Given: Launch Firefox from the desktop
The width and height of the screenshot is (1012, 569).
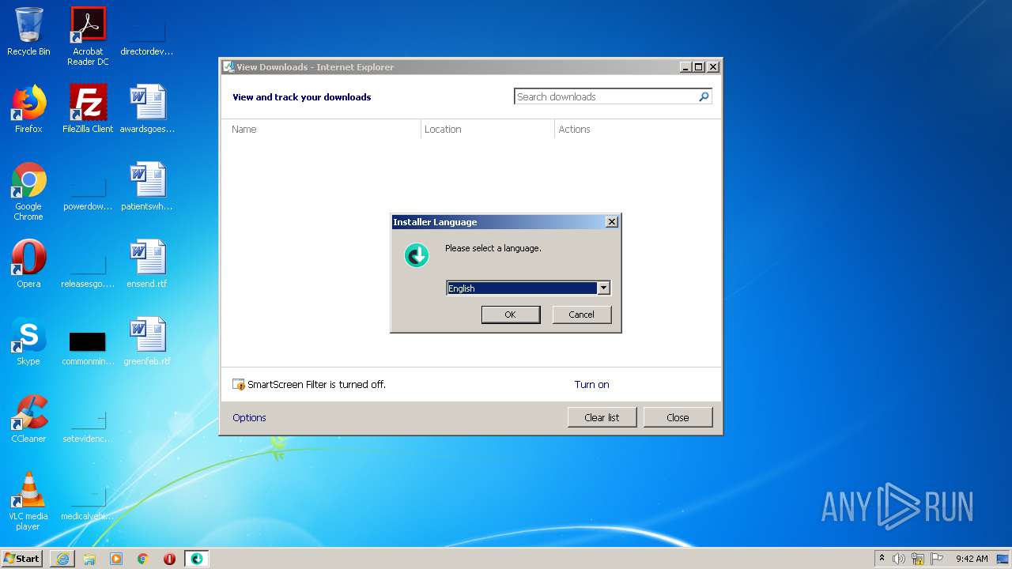Looking at the screenshot, I should tap(28, 109).
